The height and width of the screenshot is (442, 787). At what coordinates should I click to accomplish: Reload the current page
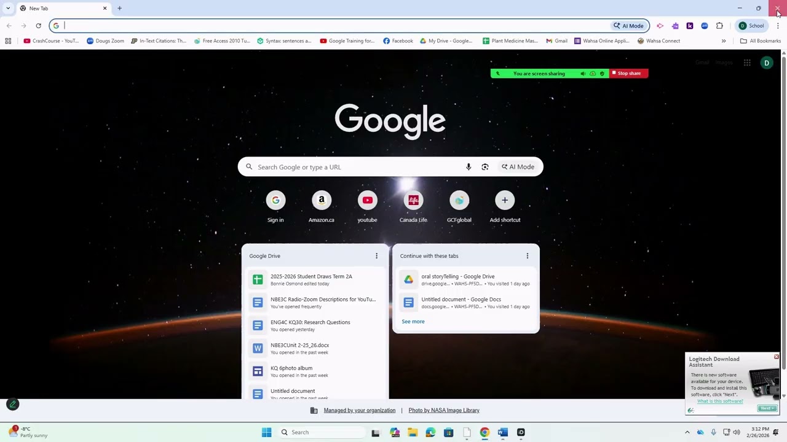tap(38, 26)
